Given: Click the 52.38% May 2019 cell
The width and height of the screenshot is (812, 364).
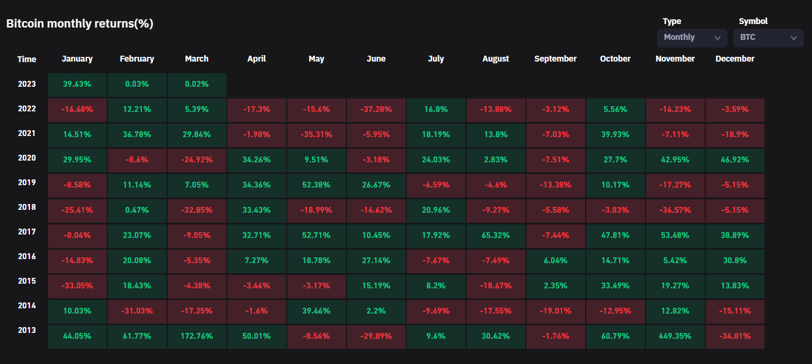Looking at the screenshot, I should pyautogui.click(x=316, y=185).
